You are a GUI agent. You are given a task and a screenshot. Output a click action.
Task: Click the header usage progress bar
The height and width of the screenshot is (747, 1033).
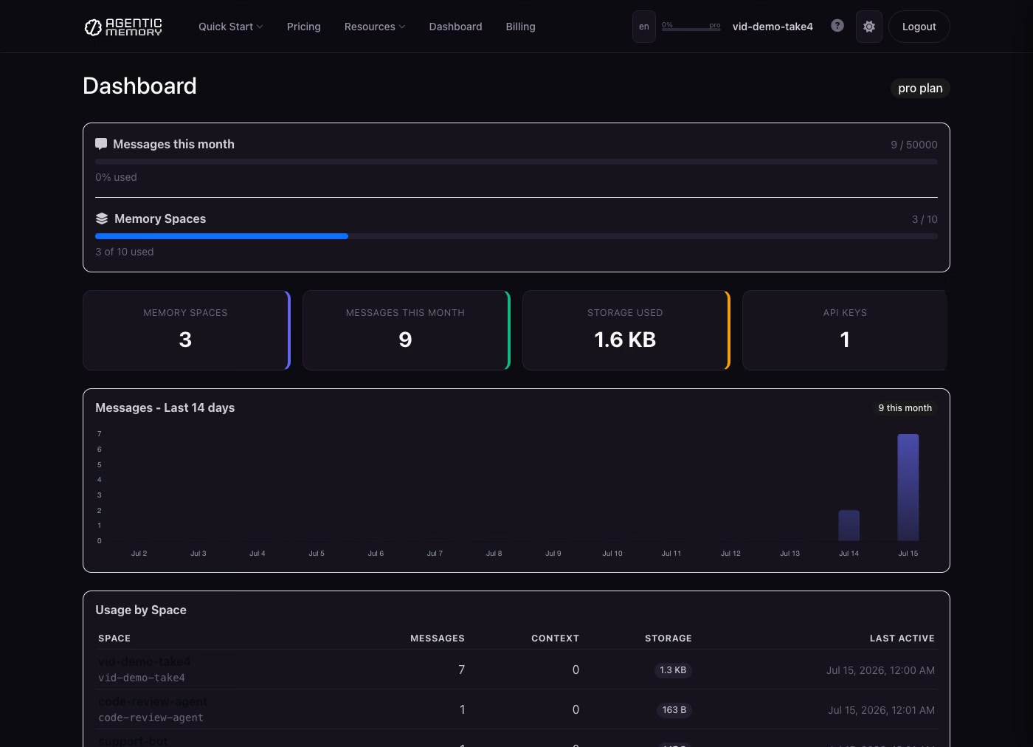[691, 30]
